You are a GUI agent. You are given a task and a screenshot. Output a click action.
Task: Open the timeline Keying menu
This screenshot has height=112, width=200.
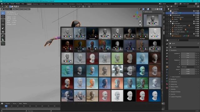tap(15, 104)
